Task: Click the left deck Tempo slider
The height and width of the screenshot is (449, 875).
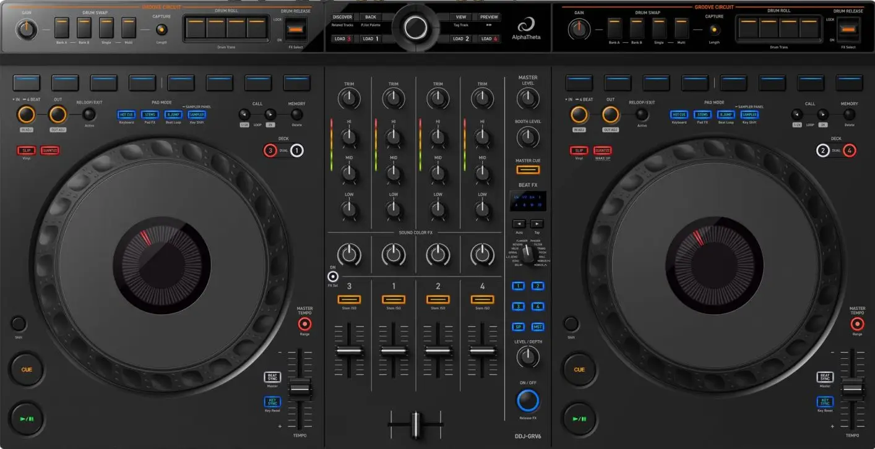Action: click(301, 390)
